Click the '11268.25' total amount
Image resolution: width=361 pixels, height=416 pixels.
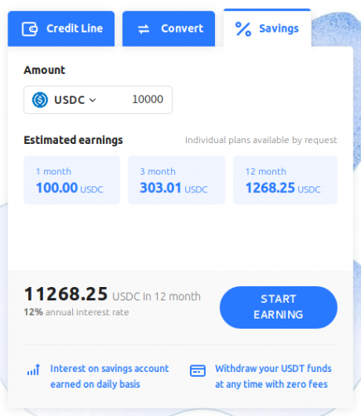pos(66,294)
